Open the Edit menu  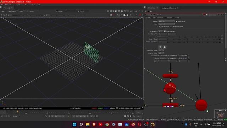click(x=6, y=5)
